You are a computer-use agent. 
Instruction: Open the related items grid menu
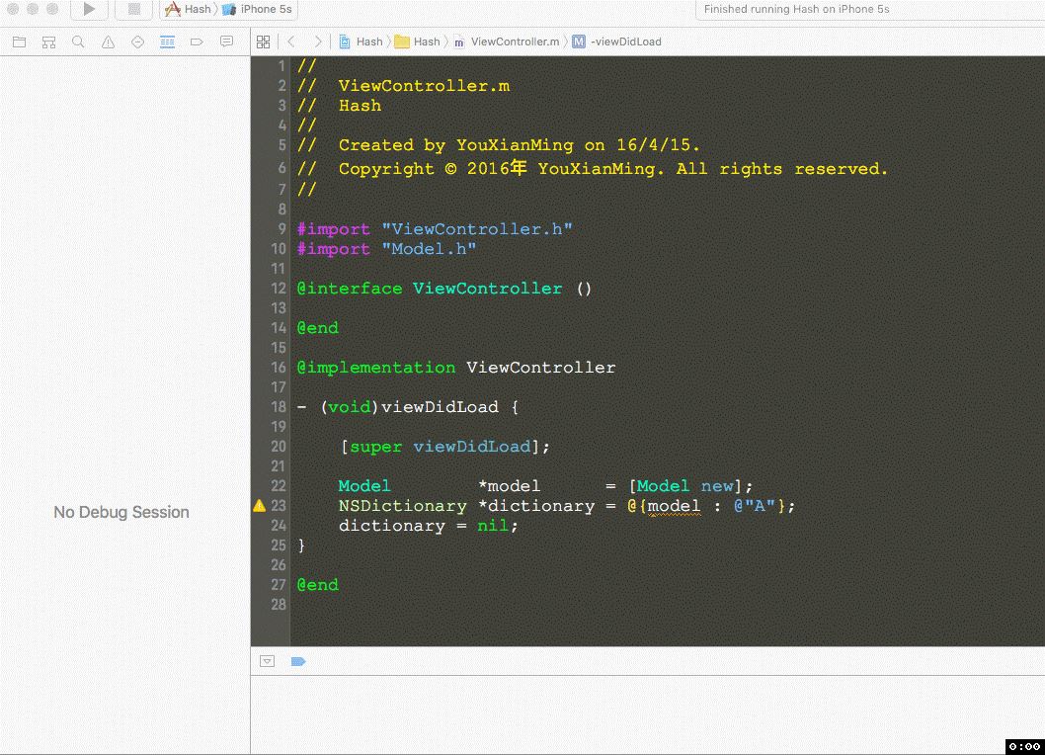tap(263, 42)
